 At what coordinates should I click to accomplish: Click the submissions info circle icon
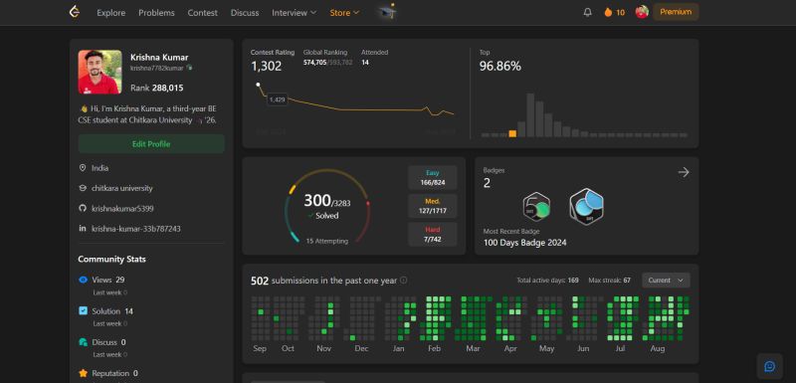coord(404,280)
